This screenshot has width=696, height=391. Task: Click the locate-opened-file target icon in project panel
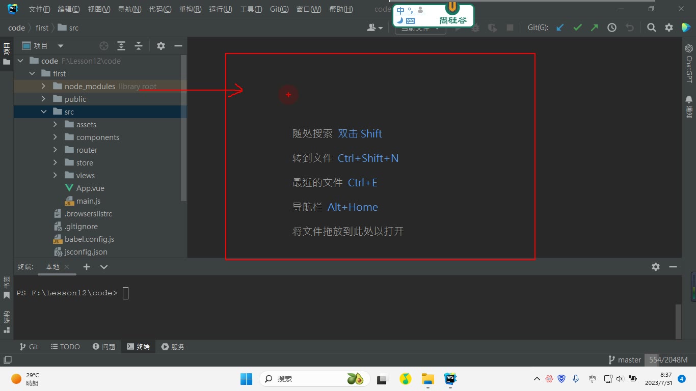(x=104, y=46)
